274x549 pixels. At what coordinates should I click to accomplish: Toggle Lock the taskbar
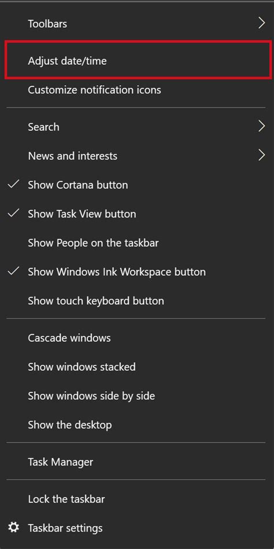(x=66, y=499)
